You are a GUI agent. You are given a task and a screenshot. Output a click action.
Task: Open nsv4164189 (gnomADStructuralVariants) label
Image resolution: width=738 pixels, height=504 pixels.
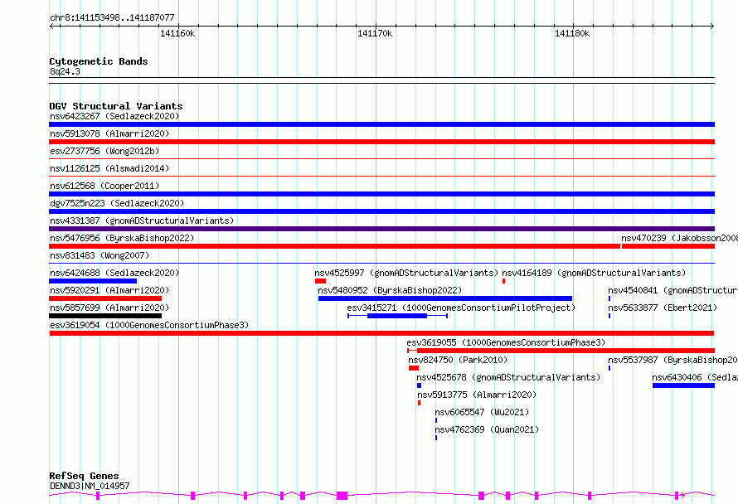(x=594, y=273)
